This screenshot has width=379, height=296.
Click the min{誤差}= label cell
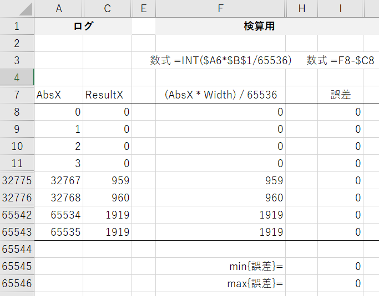pos(221,266)
